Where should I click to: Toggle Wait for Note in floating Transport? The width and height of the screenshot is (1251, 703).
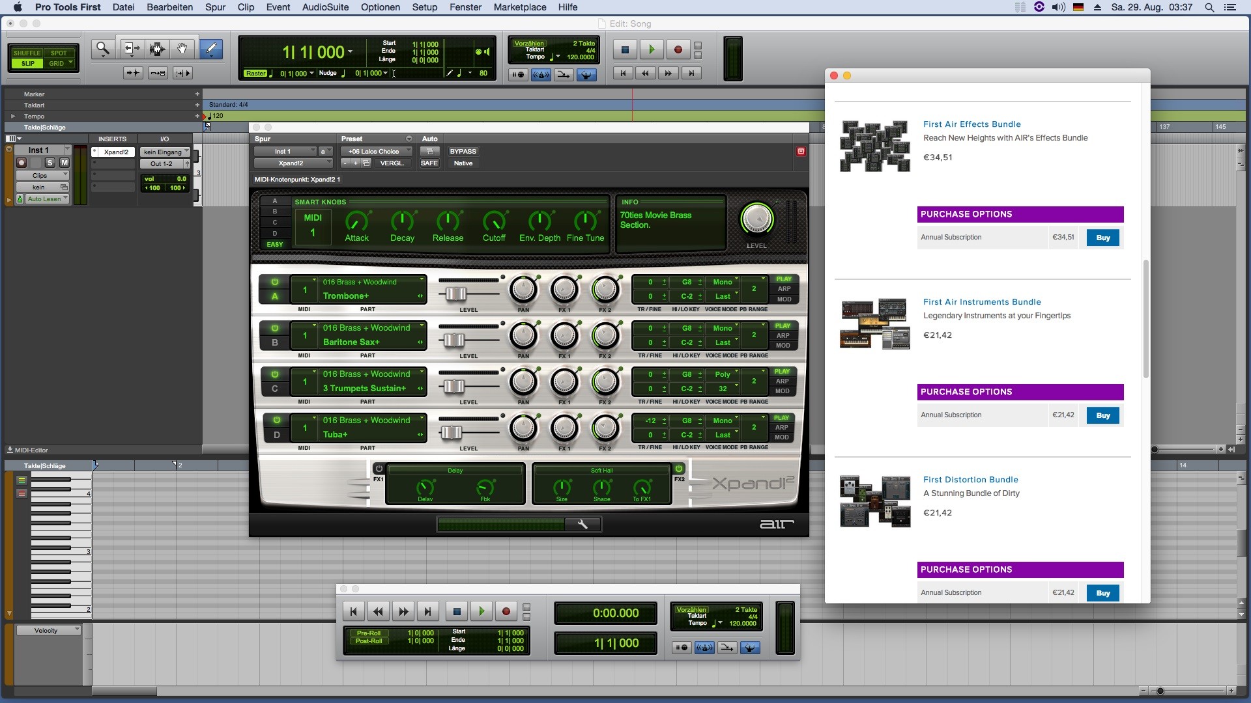(x=682, y=648)
